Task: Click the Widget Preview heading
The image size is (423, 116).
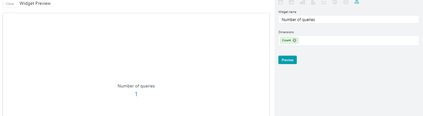Action: pyautogui.click(x=35, y=4)
